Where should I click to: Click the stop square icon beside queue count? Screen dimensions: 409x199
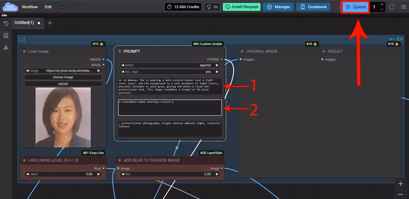coord(392,7)
